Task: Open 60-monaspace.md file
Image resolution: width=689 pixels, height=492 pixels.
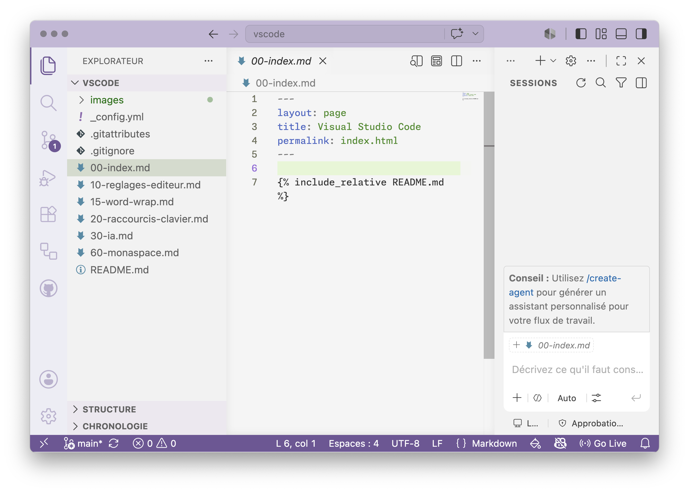Action: (x=147, y=252)
